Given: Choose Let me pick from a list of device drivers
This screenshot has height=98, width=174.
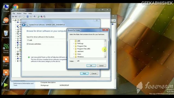Looking at the screenshot, I should (49, 57).
